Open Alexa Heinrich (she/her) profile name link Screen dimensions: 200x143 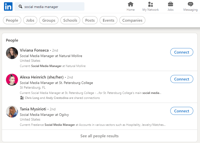42,77
